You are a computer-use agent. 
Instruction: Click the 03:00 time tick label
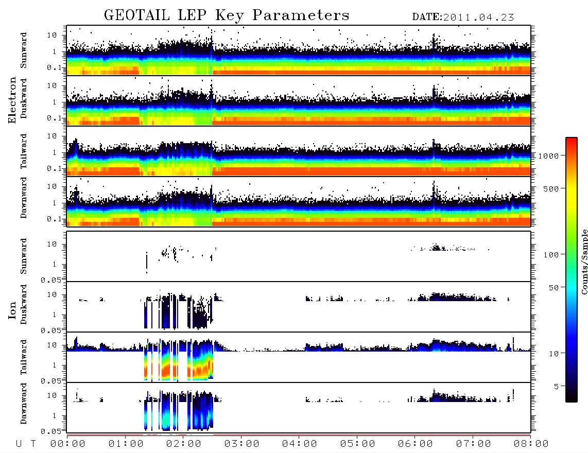241,444
